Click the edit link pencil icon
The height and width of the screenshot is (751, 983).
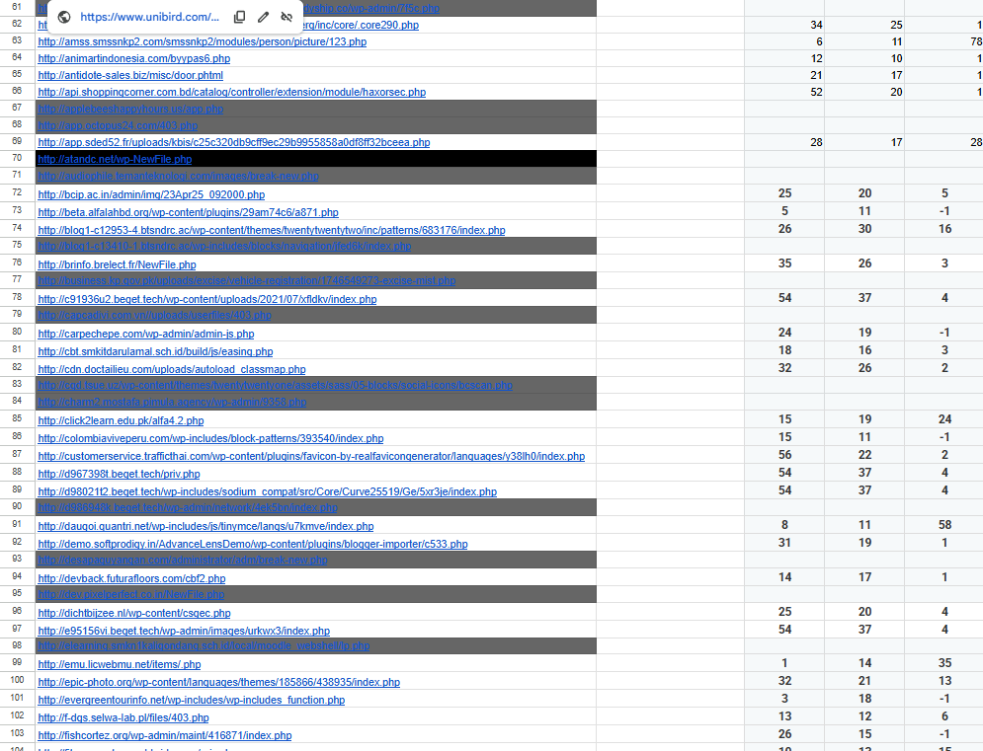click(263, 17)
